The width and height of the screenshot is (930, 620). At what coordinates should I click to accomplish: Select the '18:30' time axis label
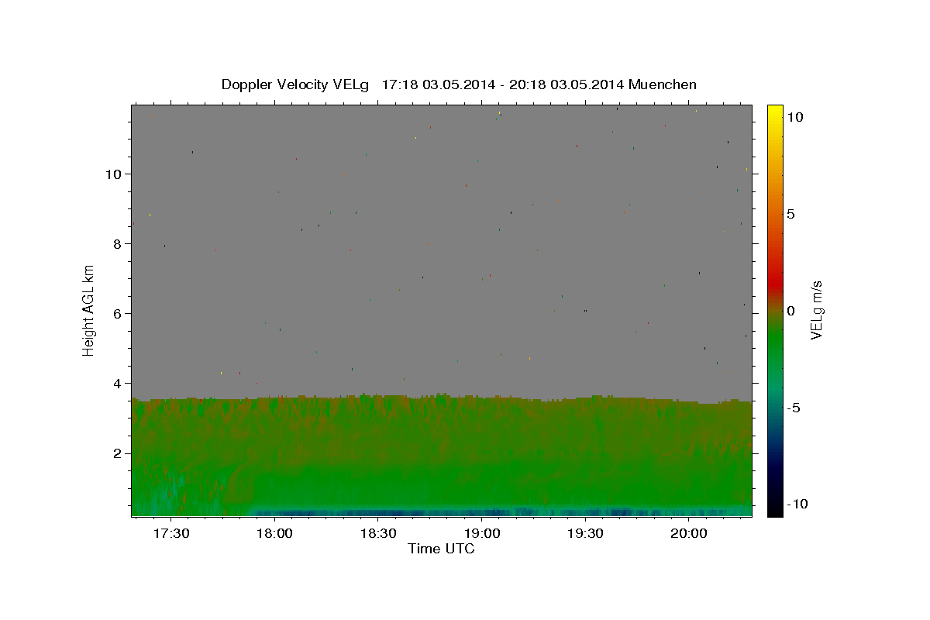pos(378,533)
